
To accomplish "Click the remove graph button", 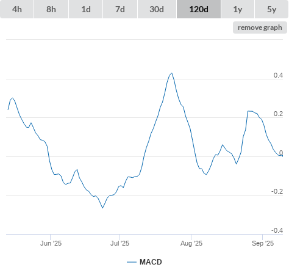I will tap(260, 27).
